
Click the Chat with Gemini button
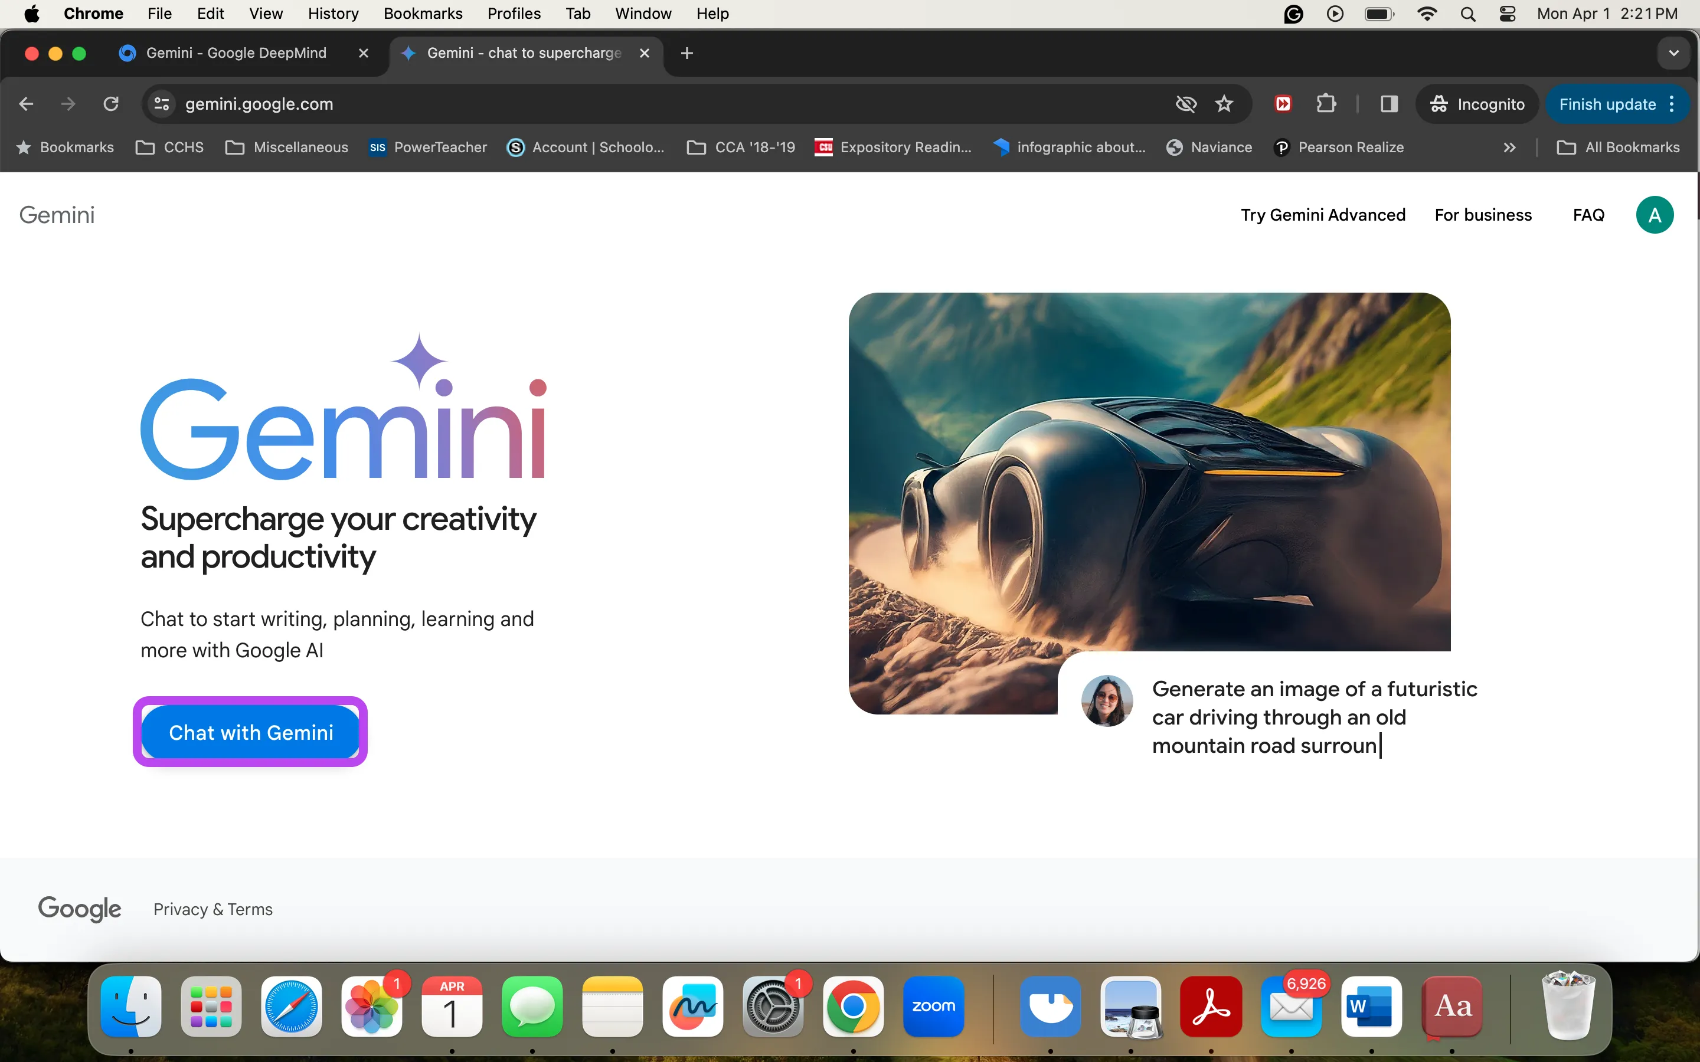(251, 732)
